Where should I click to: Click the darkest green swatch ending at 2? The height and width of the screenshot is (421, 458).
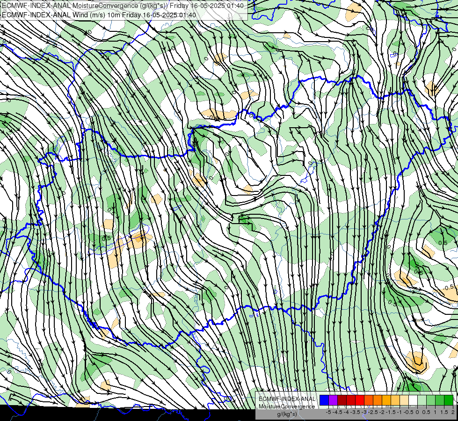tap(449, 400)
